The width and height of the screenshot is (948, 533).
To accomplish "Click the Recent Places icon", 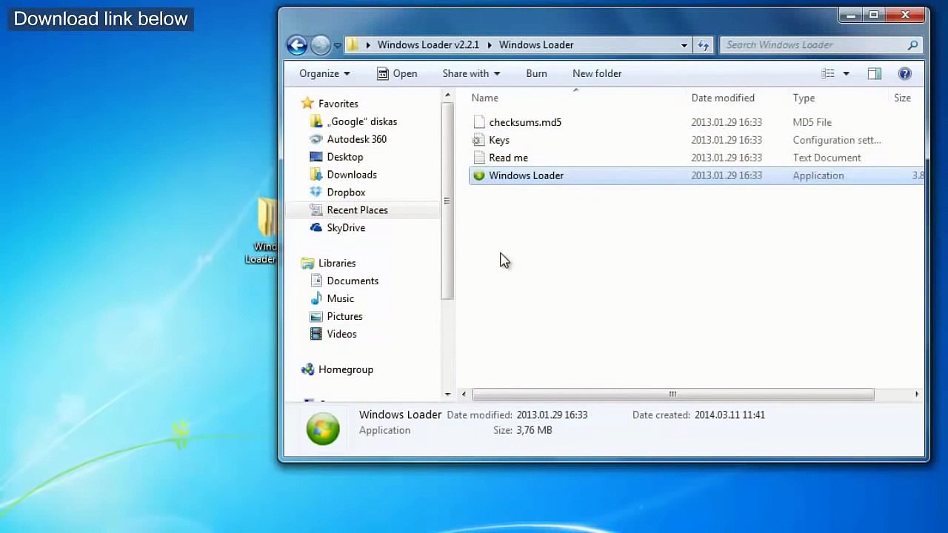I will [316, 210].
